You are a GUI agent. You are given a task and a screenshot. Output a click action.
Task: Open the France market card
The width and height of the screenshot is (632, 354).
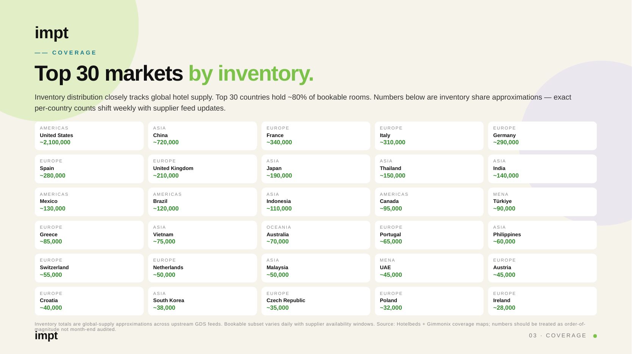pos(316,136)
